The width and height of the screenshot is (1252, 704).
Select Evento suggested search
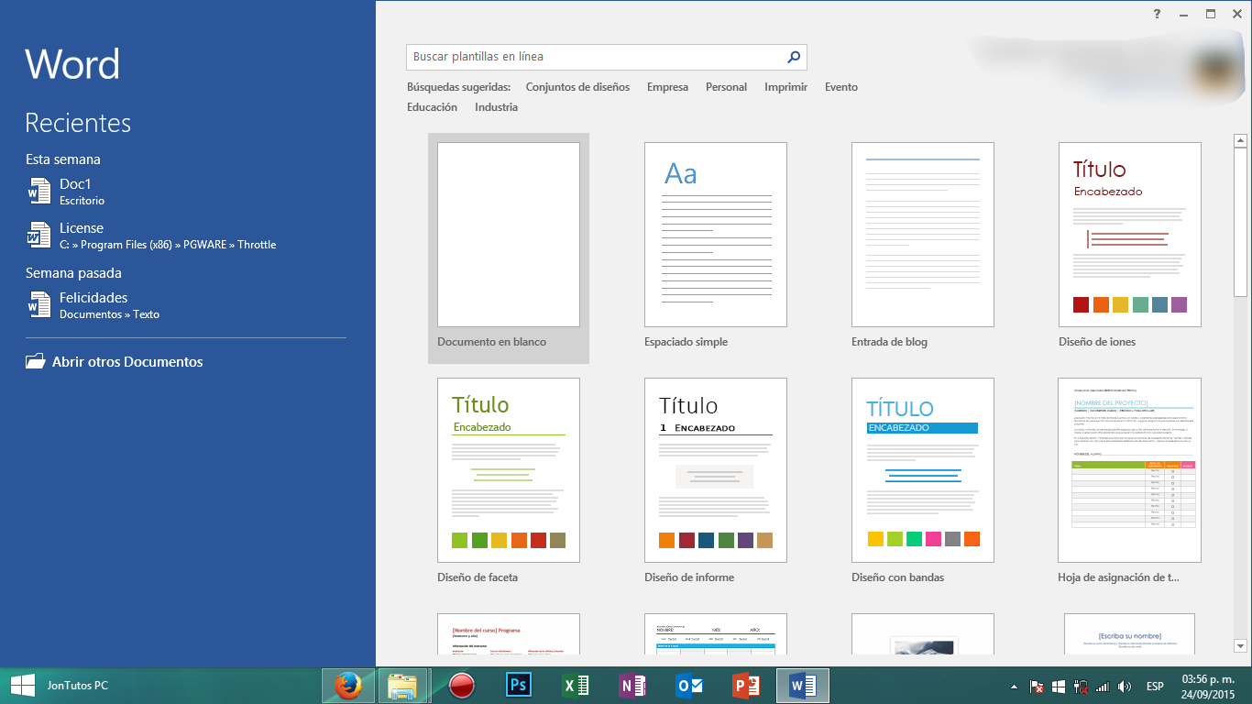841,87
